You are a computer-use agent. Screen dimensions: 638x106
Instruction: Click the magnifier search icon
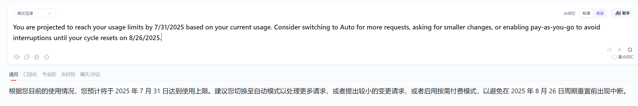630,50
